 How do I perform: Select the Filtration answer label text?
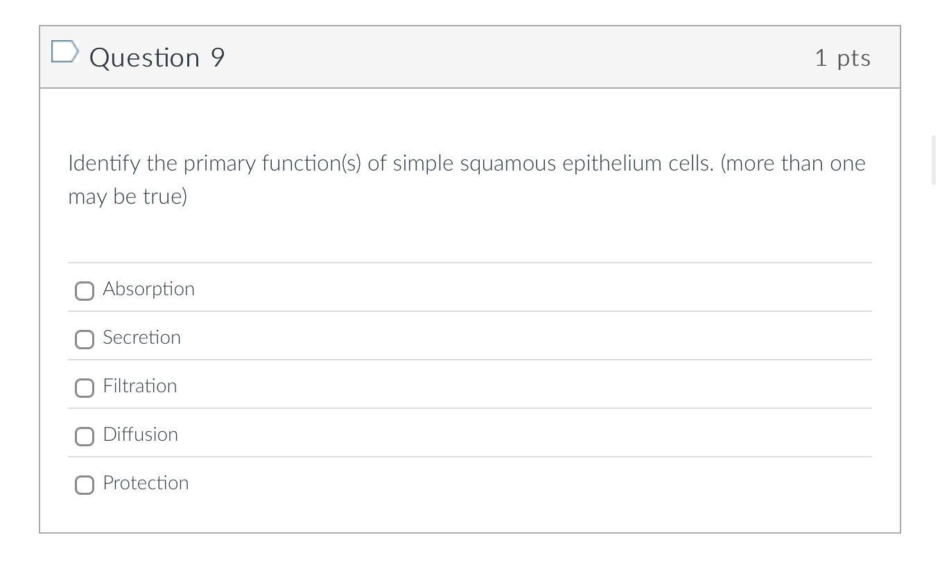139,386
